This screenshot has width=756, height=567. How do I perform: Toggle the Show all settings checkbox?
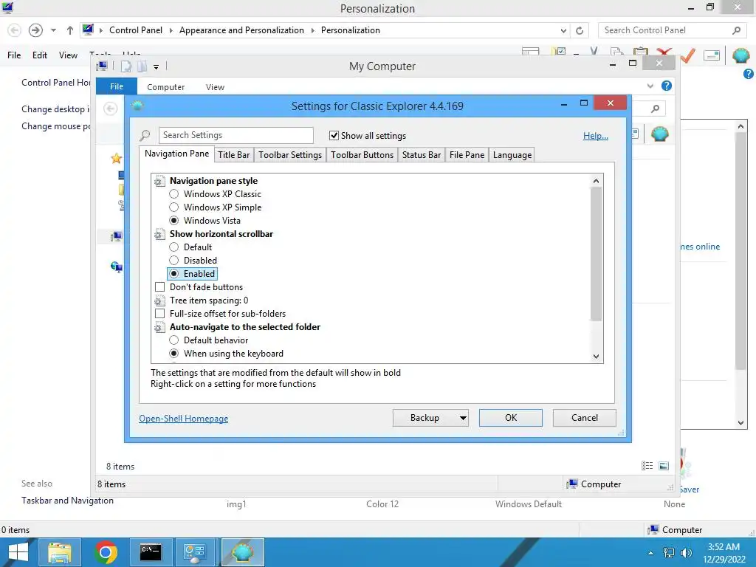(334, 136)
